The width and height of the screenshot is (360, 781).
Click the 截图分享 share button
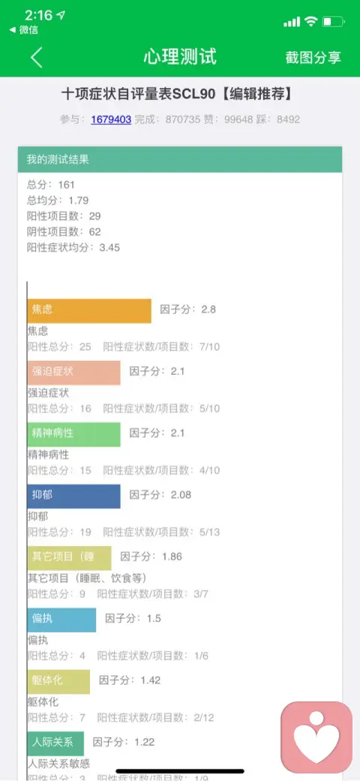click(x=313, y=57)
